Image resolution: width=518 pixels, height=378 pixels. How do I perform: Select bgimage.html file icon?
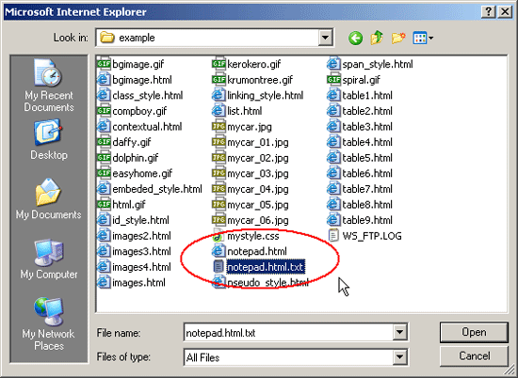tap(104, 80)
